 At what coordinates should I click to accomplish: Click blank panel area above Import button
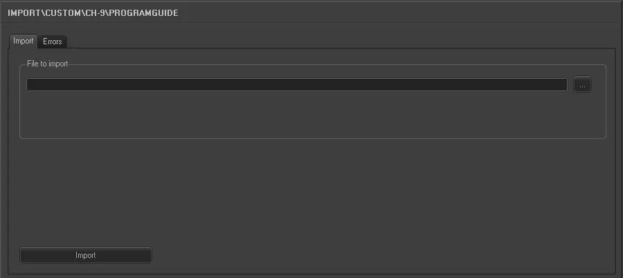tap(311, 194)
